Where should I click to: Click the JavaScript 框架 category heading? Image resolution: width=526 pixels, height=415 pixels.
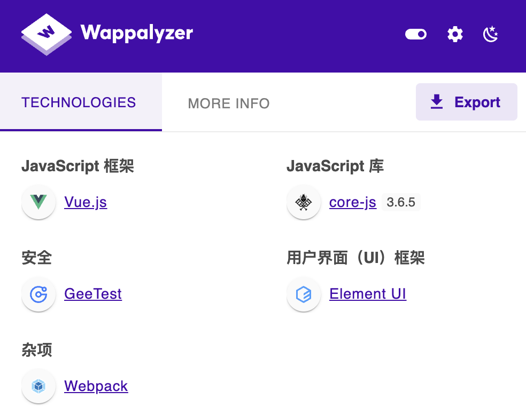tap(78, 166)
